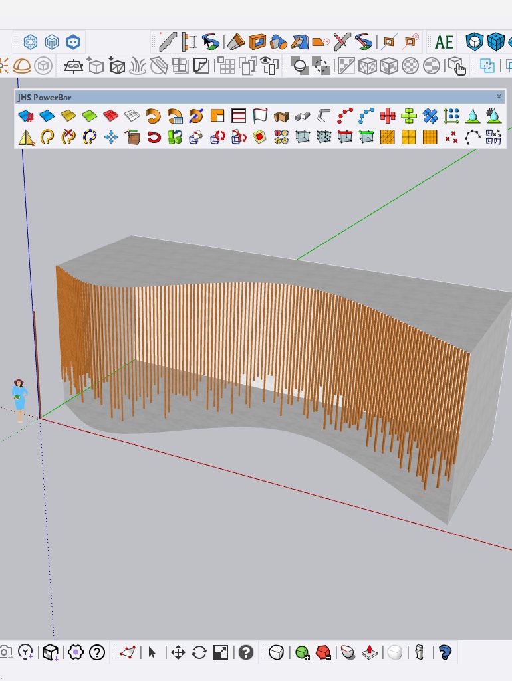The height and width of the screenshot is (681, 512).
Task: Click the blue surface with red hash icon
Action: pos(26,116)
